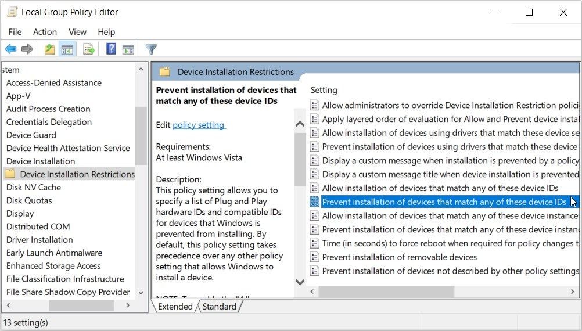Click policy icon beside Apply layered order of evaluation
582x331 pixels.
[x=314, y=119]
